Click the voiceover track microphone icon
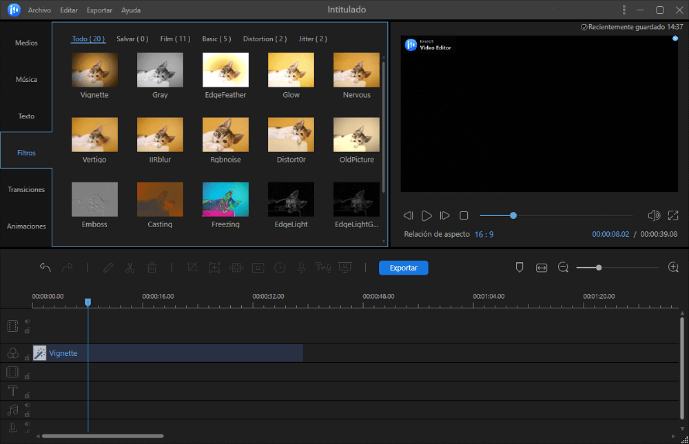The height and width of the screenshot is (444, 689). [12, 427]
